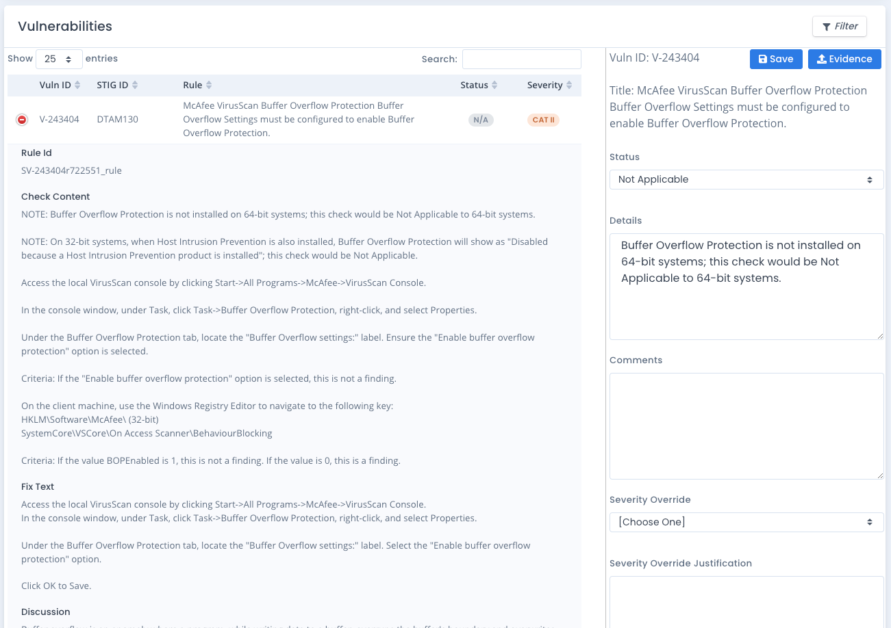Click the "Click OK to Save." line
Viewport: 891px width, 628px height.
click(56, 586)
